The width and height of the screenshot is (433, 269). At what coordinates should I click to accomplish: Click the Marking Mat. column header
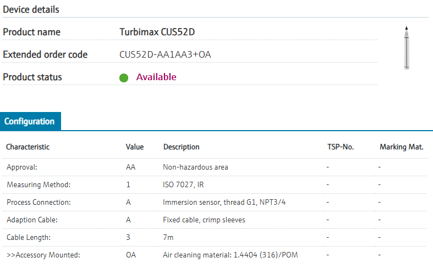[x=401, y=147]
